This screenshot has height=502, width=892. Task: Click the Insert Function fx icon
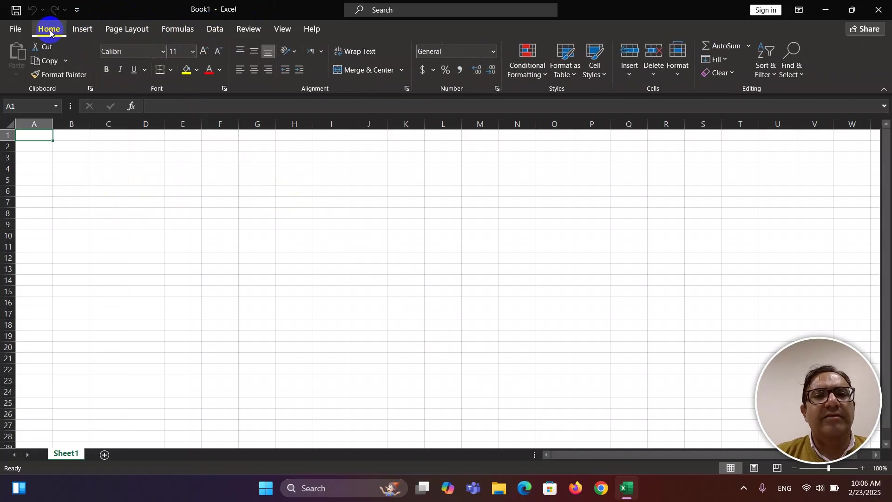coord(131,106)
